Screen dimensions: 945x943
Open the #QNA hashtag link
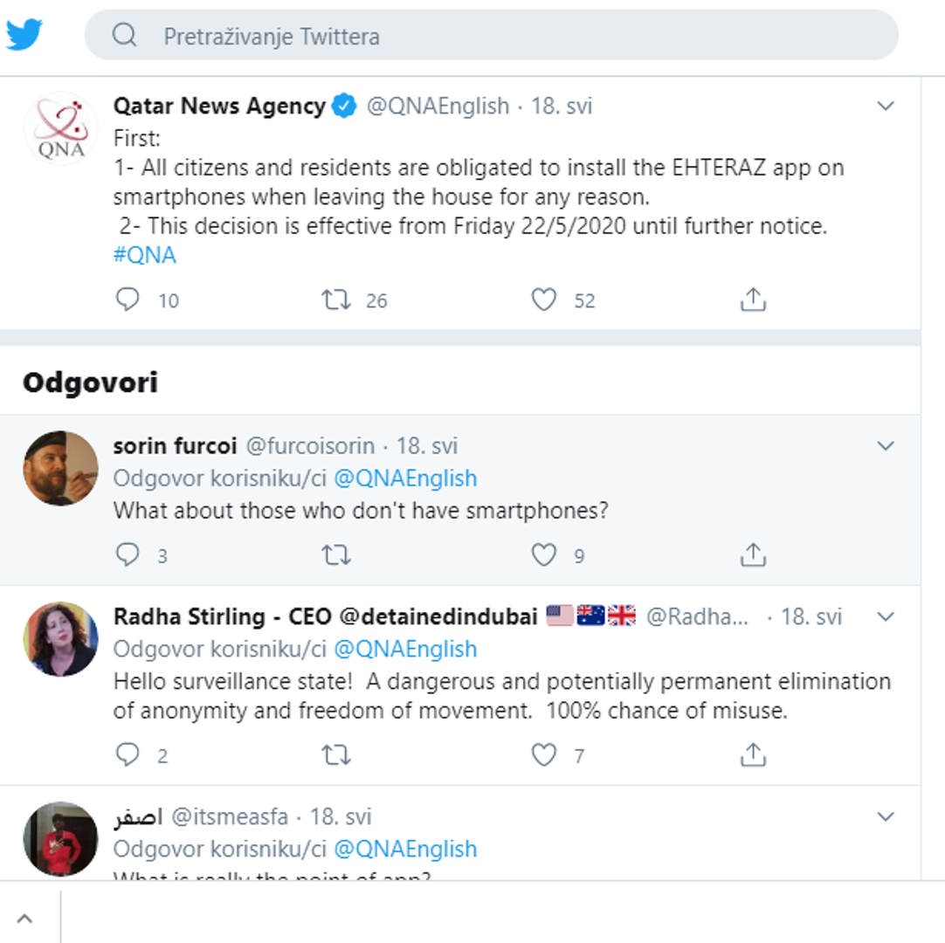145,255
